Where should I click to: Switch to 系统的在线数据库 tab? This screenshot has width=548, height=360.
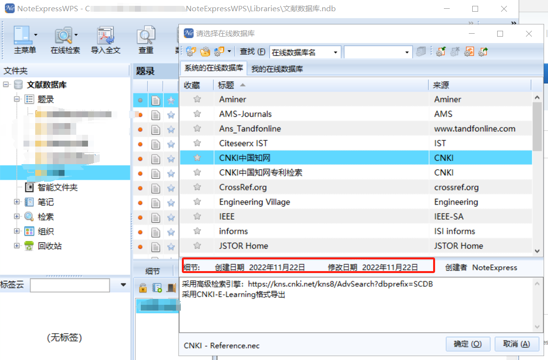click(214, 68)
